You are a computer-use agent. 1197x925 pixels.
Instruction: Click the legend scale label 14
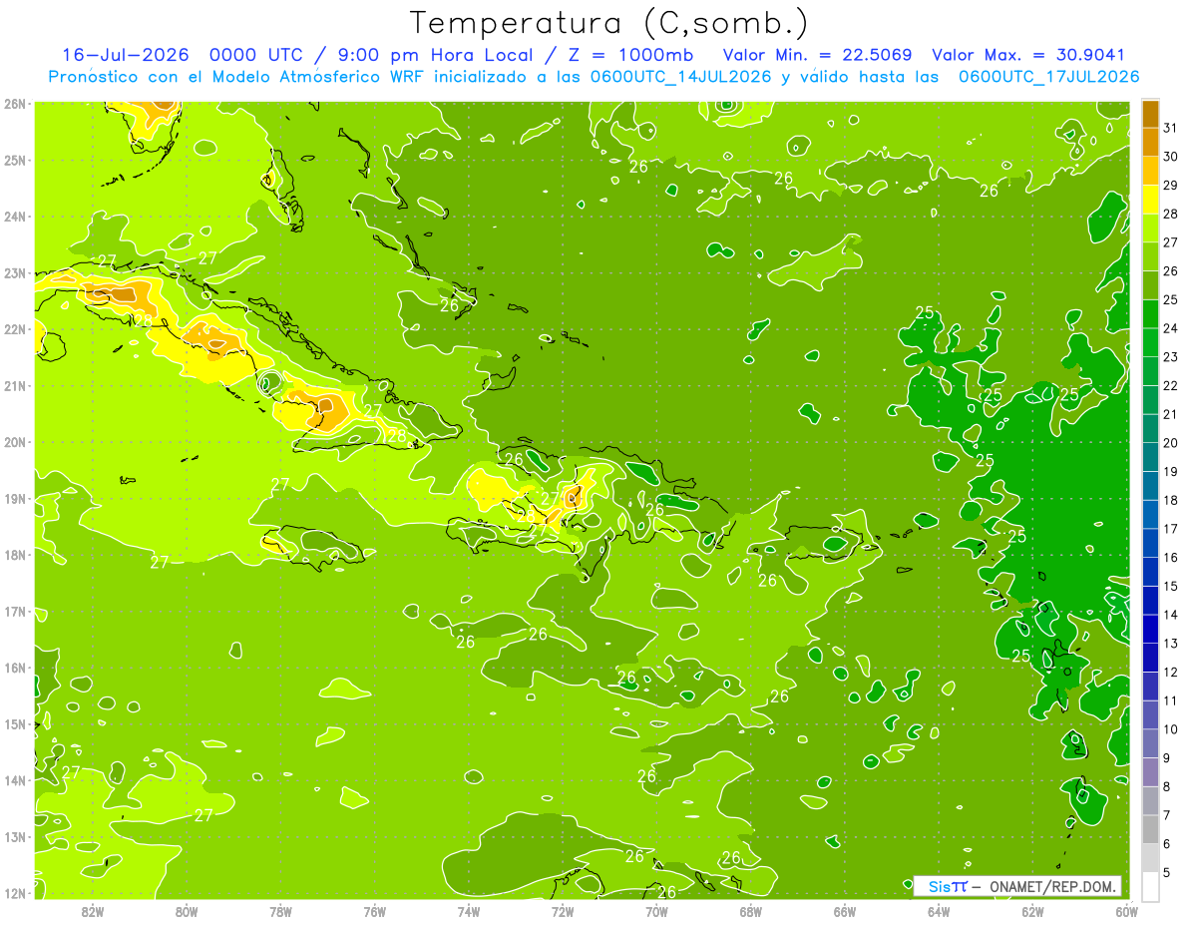click(x=1171, y=615)
